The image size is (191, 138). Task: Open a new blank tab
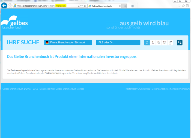(x=124, y=6)
